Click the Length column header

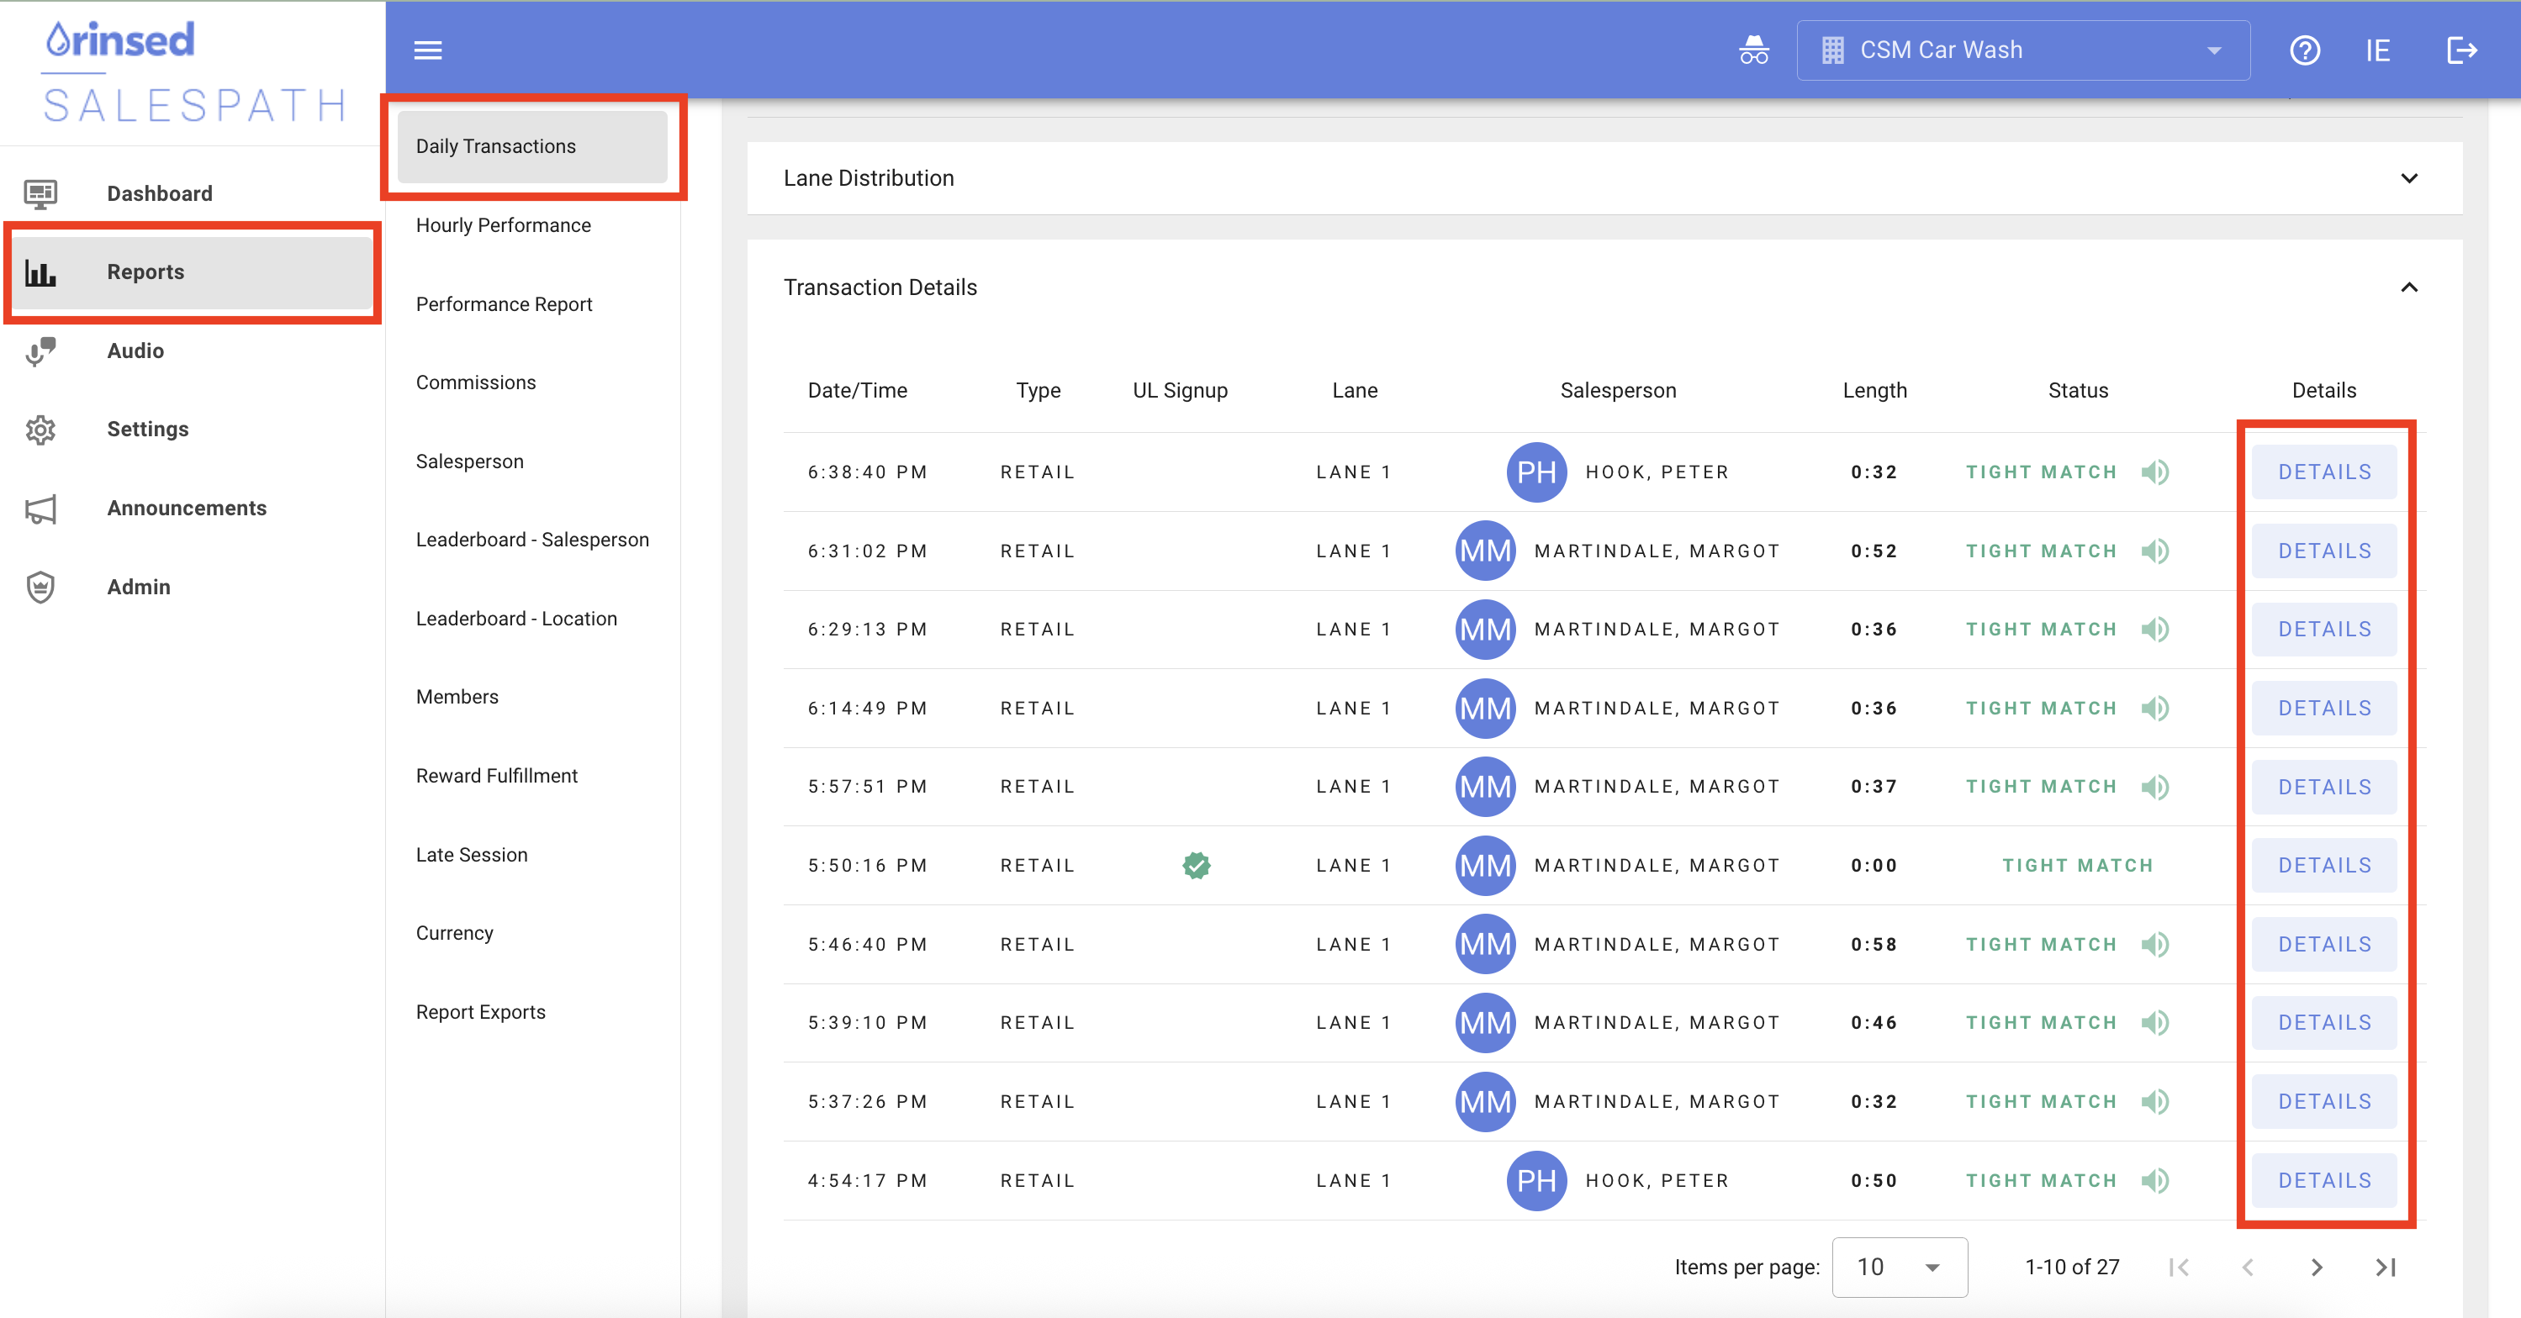coord(1874,390)
